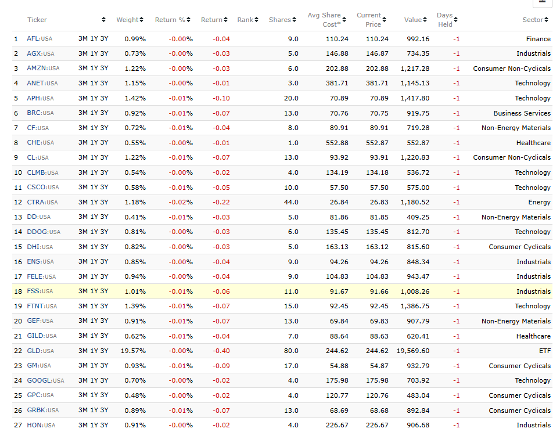
Task: Open the CF:USA ticker link
Action: [x=38, y=128]
